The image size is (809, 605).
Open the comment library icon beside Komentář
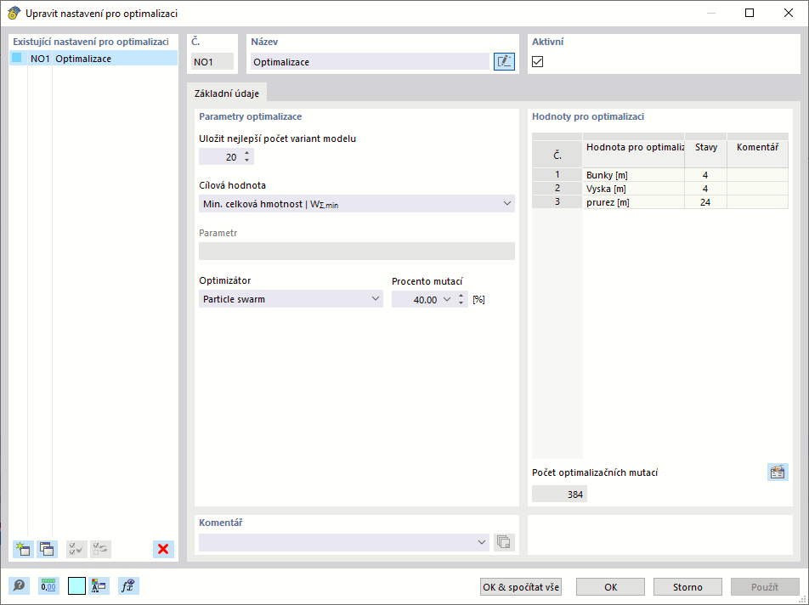point(504,542)
